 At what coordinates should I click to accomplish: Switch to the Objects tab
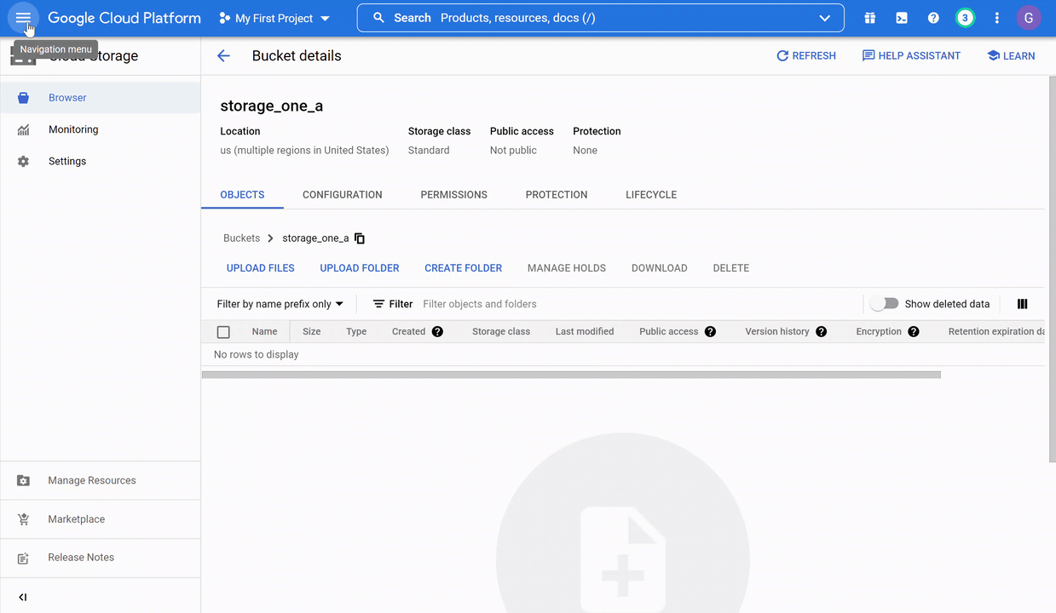(242, 195)
